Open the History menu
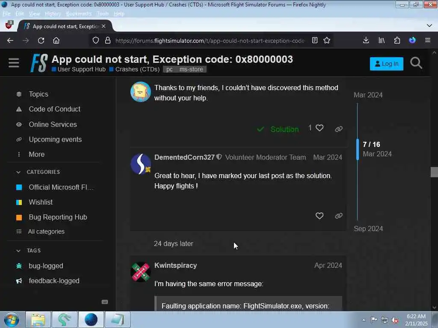The height and width of the screenshot is (328, 438). point(53,14)
